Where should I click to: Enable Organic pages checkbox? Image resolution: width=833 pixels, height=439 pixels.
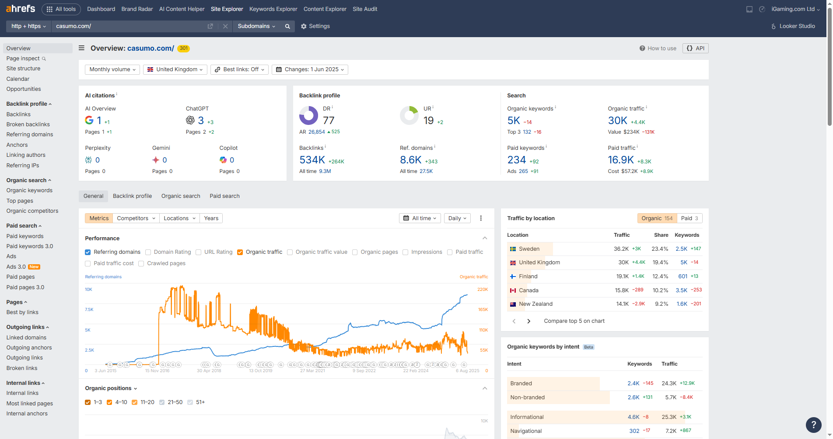point(355,252)
